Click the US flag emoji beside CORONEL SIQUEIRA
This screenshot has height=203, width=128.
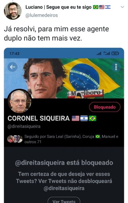(x=76, y=118)
